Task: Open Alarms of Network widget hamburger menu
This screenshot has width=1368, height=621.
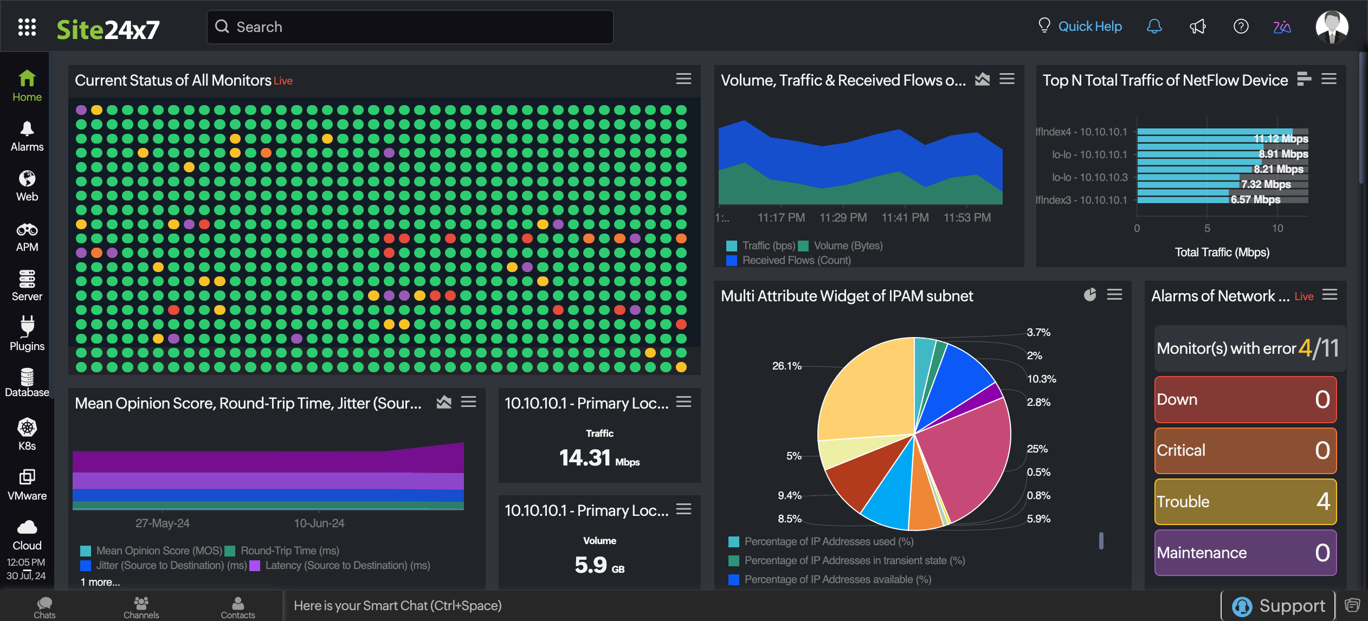Action: coord(1330,295)
